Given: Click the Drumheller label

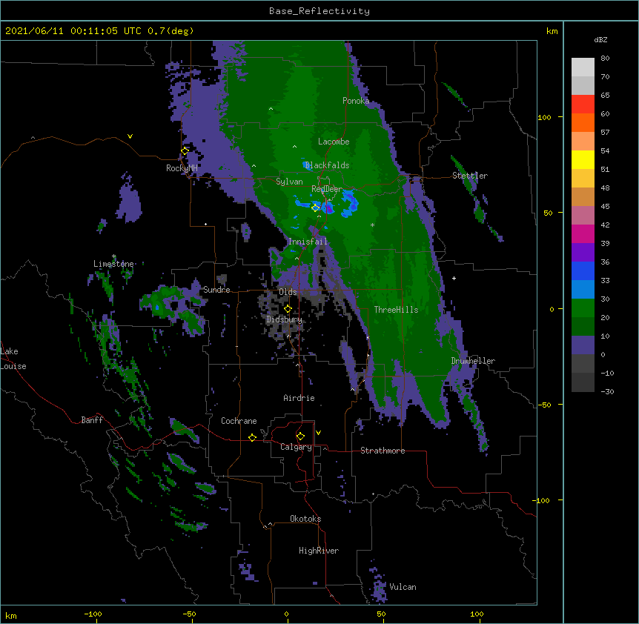Looking at the screenshot, I should pos(473,361).
